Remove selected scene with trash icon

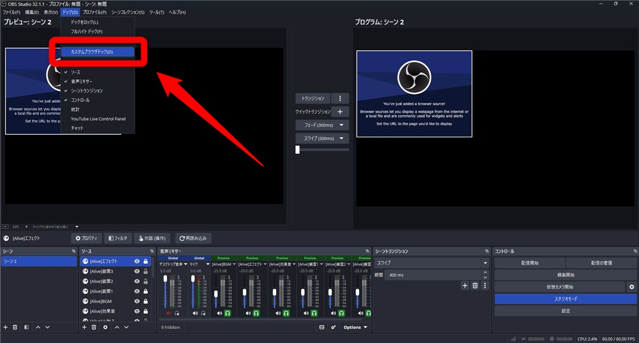point(15,327)
